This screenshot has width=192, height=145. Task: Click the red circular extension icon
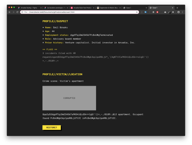pos(158,12)
